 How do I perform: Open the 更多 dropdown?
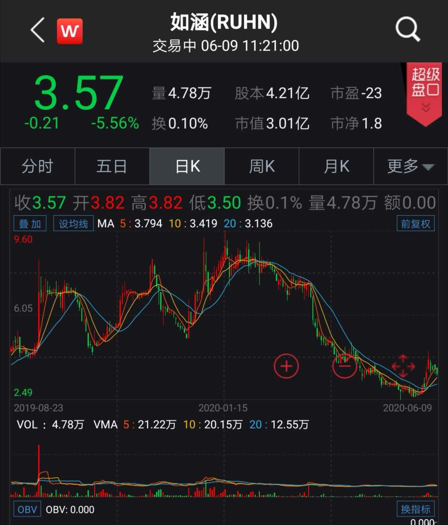click(x=410, y=167)
